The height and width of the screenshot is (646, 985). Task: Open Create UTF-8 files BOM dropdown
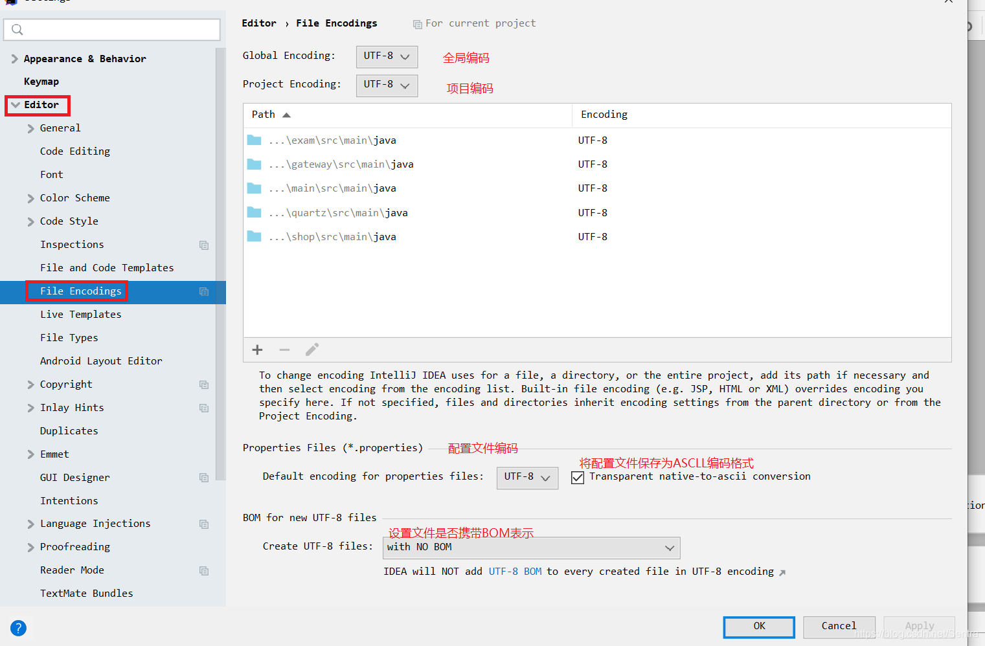pyautogui.click(x=531, y=548)
